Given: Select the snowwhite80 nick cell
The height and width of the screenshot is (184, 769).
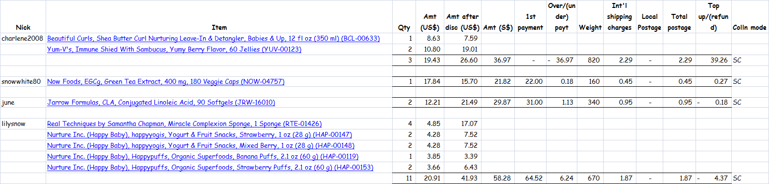Looking at the screenshot, I should pyautogui.click(x=23, y=81).
